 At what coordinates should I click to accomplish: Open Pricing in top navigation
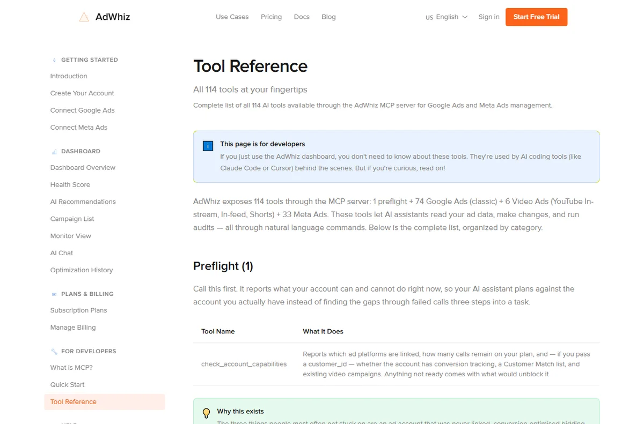tap(271, 17)
